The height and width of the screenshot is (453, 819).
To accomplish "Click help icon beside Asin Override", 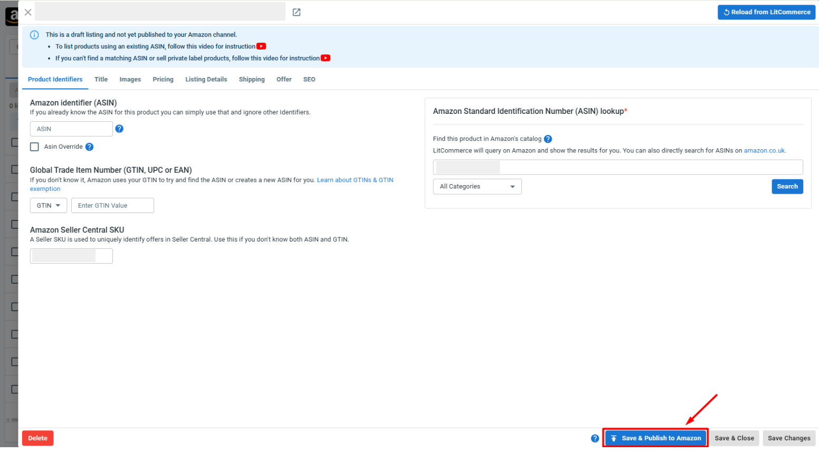I will click(x=89, y=147).
